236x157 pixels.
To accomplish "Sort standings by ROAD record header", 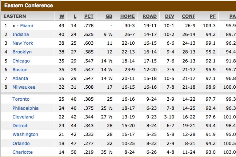I will pos(149,16).
